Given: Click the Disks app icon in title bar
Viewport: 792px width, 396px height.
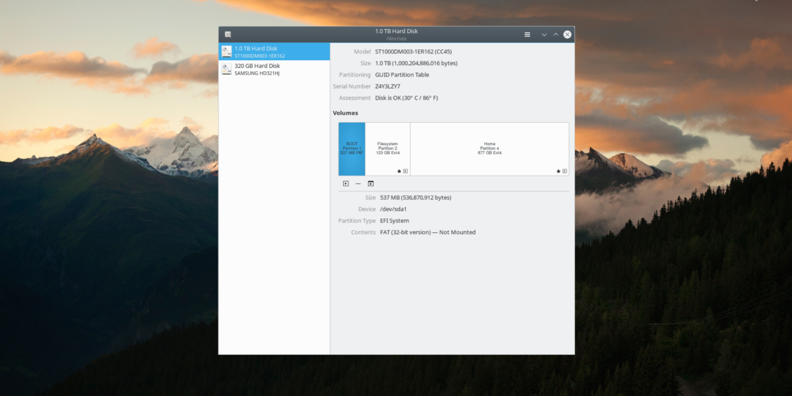Looking at the screenshot, I should point(228,34).
